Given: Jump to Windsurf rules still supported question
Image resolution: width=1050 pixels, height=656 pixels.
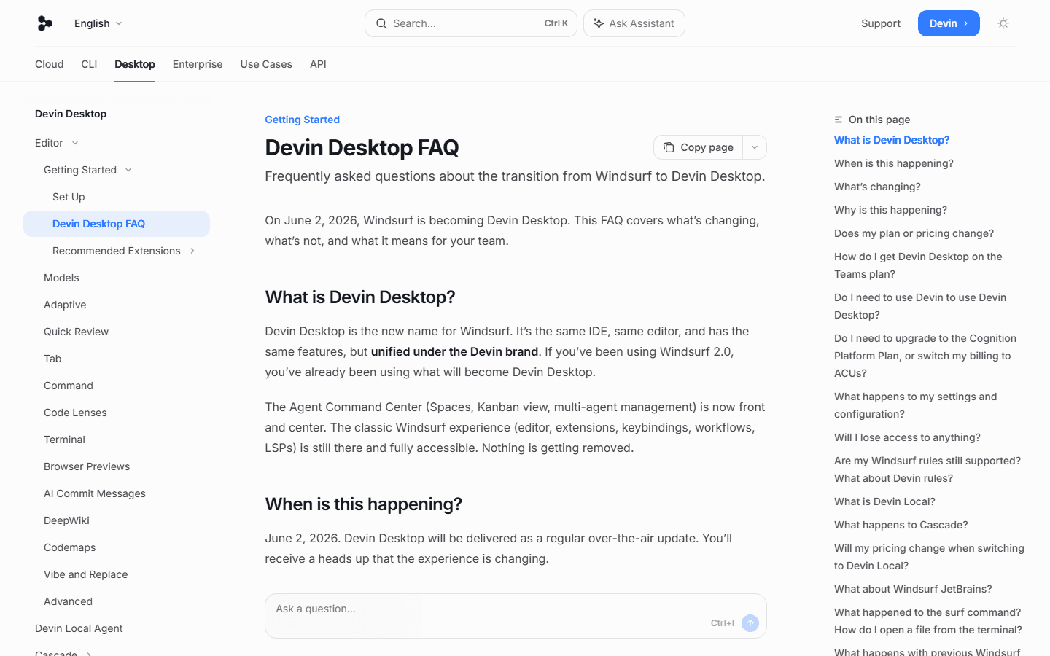Looking at the screenshot, I should [927, 469].
